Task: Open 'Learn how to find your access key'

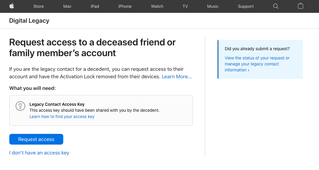Action: pos(62,117)
